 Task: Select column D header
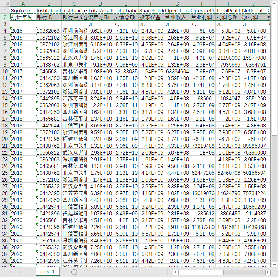100,3
